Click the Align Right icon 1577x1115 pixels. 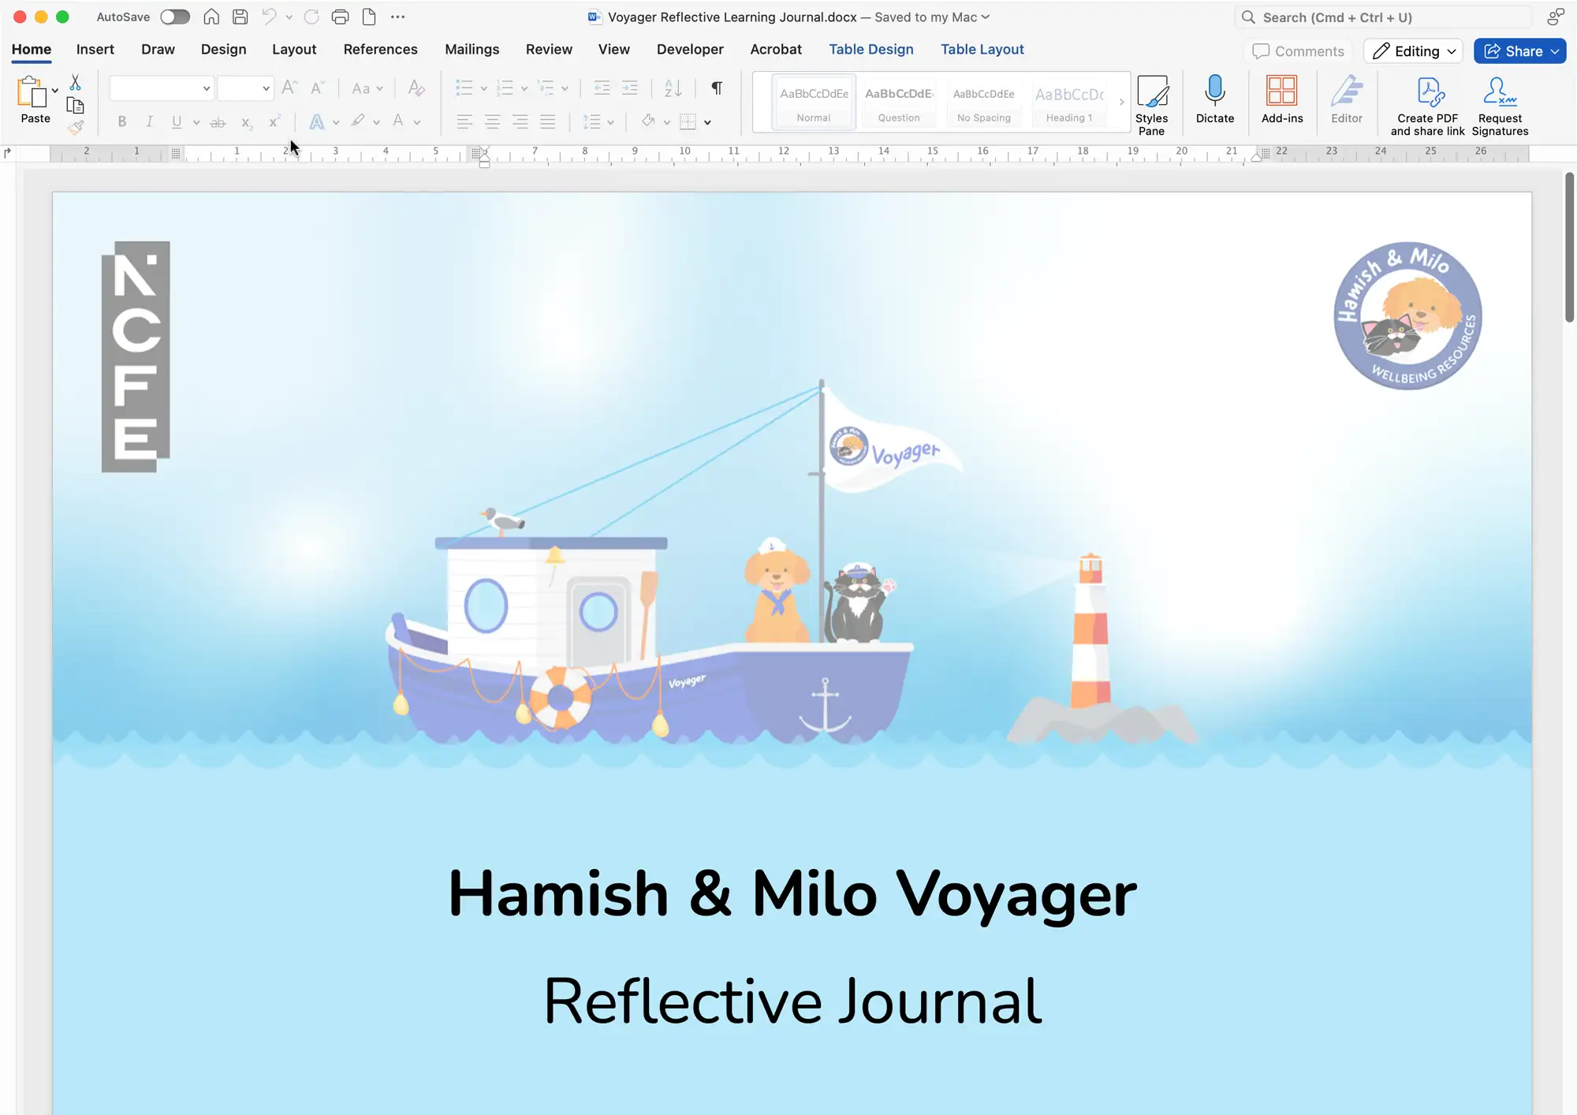click(520, 121)
